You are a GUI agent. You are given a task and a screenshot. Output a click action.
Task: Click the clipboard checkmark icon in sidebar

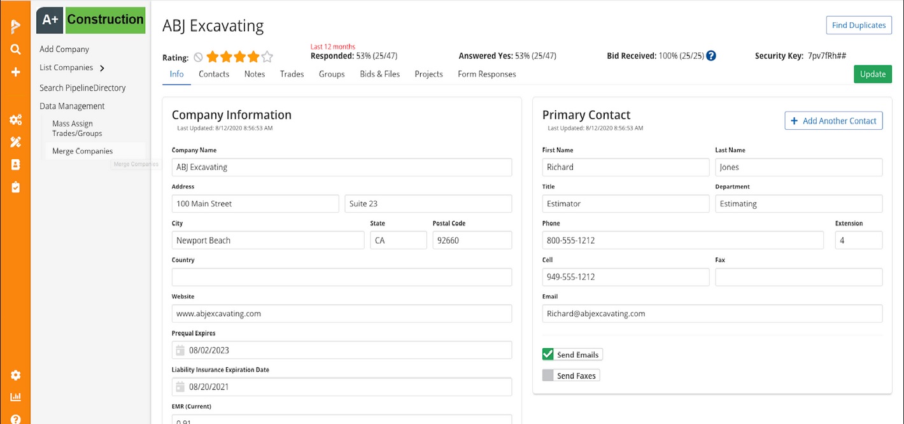click(x=15, y=187)
